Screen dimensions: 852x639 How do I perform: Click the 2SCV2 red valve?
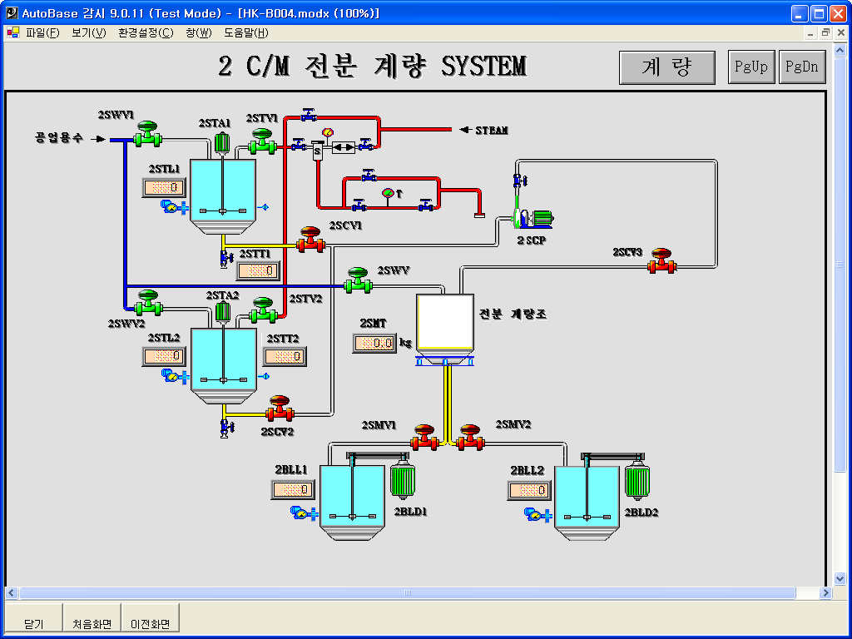pos(279,408)
